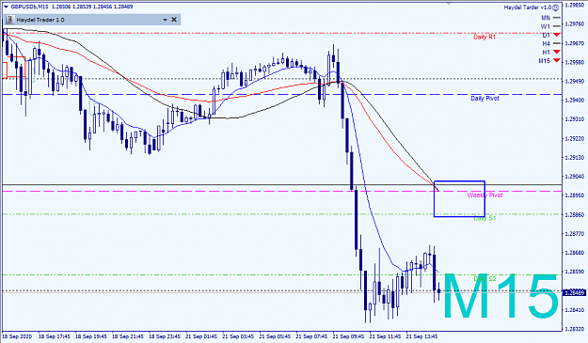The image size is (588, 343).
Task: Click the 1.29220 price axis label
Action: (x=575, y=138)
